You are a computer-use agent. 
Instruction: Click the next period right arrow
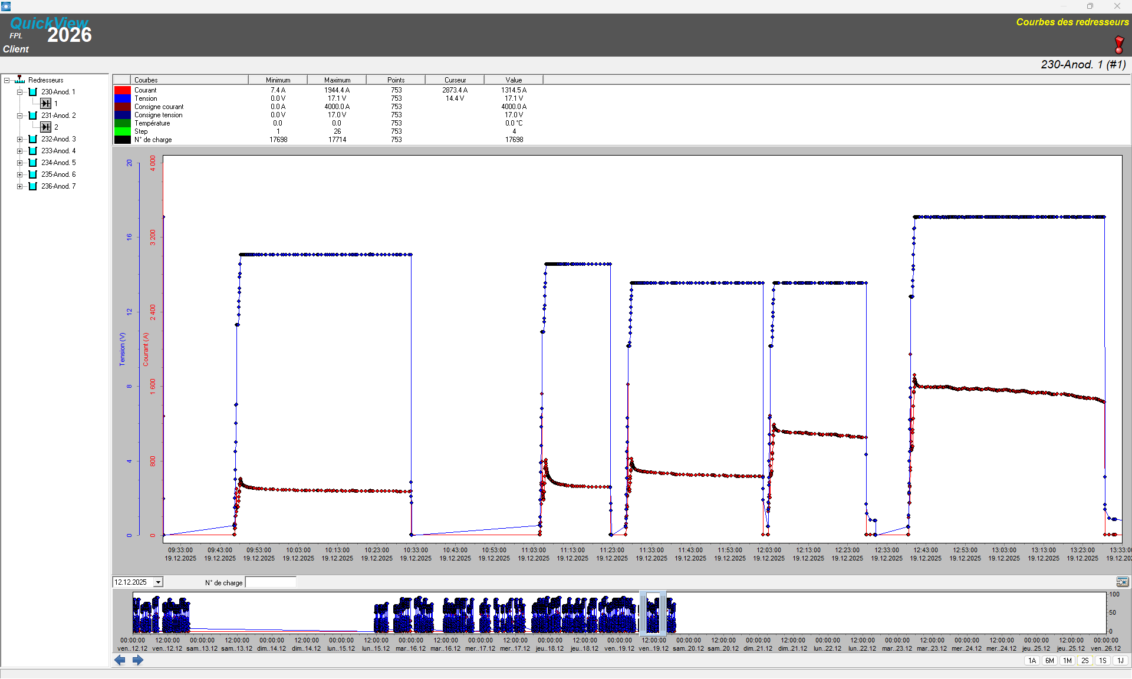pyautogui.click(x=138, y=660)
